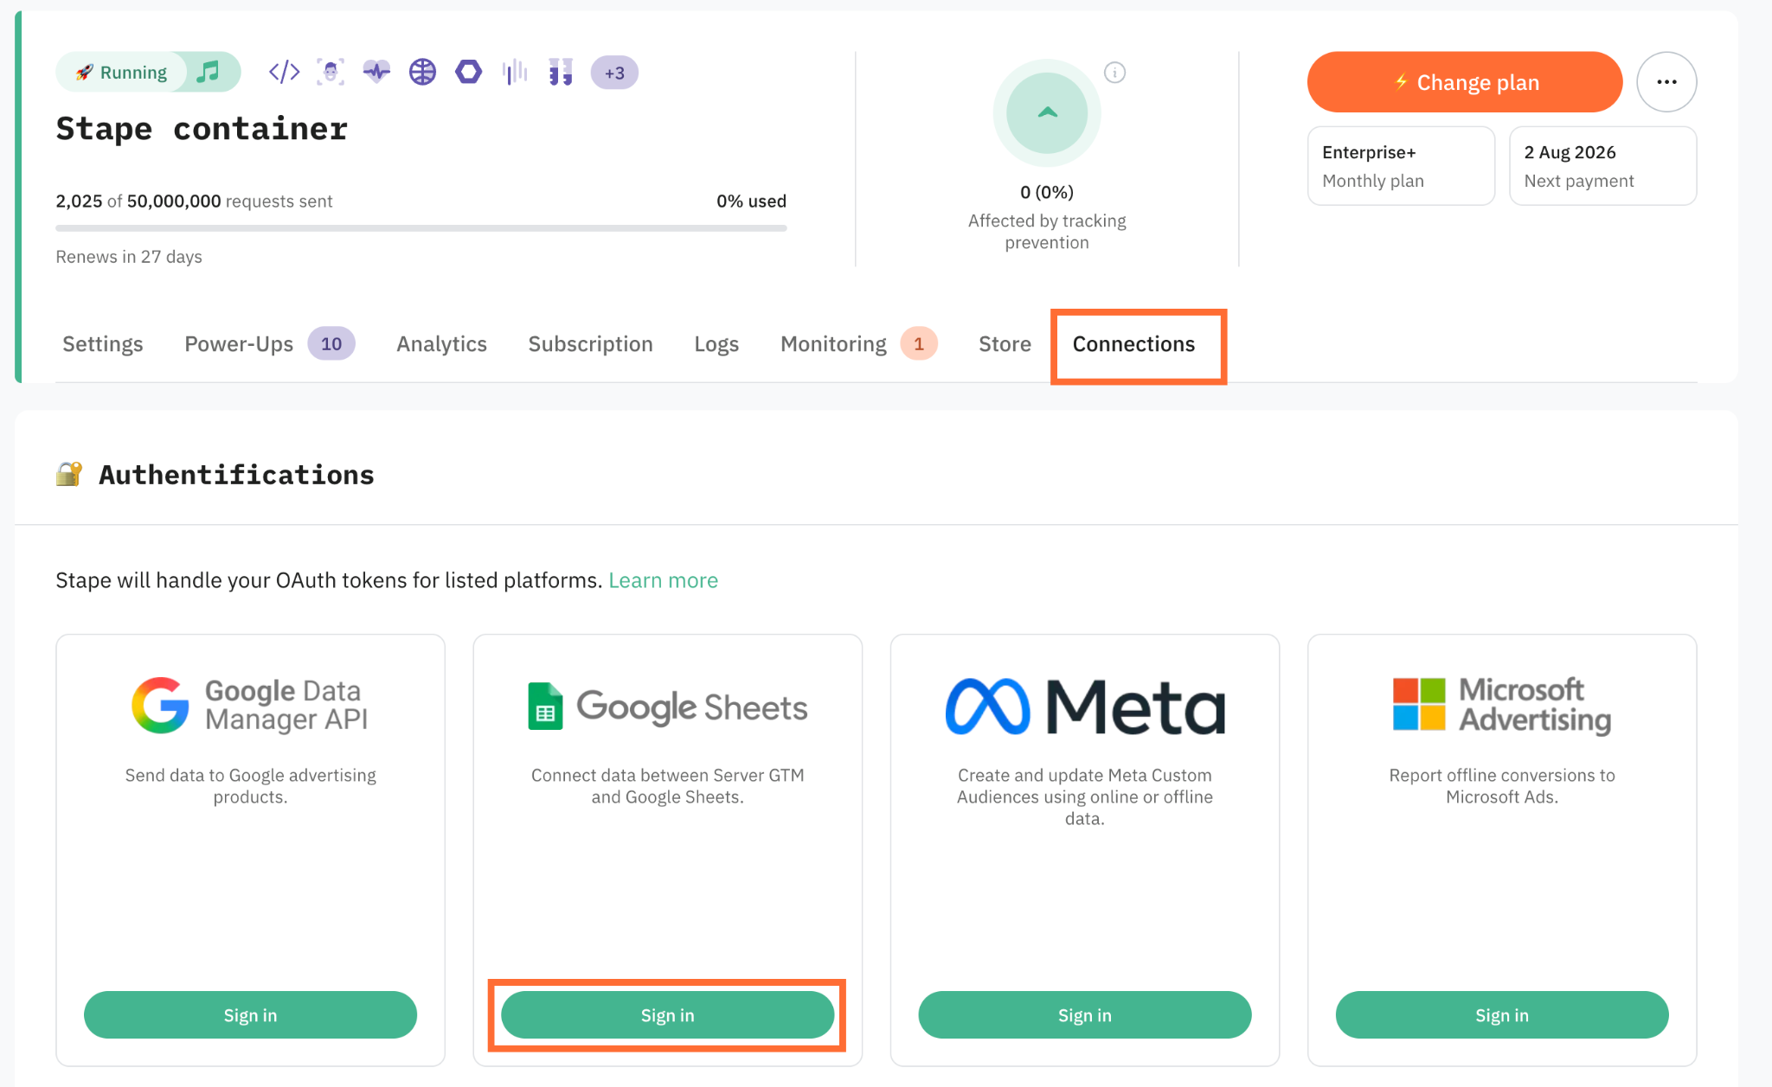Sign in to Google Sheets
This screenshot has height=1087, width=1772.
(x=668, y=1015)
